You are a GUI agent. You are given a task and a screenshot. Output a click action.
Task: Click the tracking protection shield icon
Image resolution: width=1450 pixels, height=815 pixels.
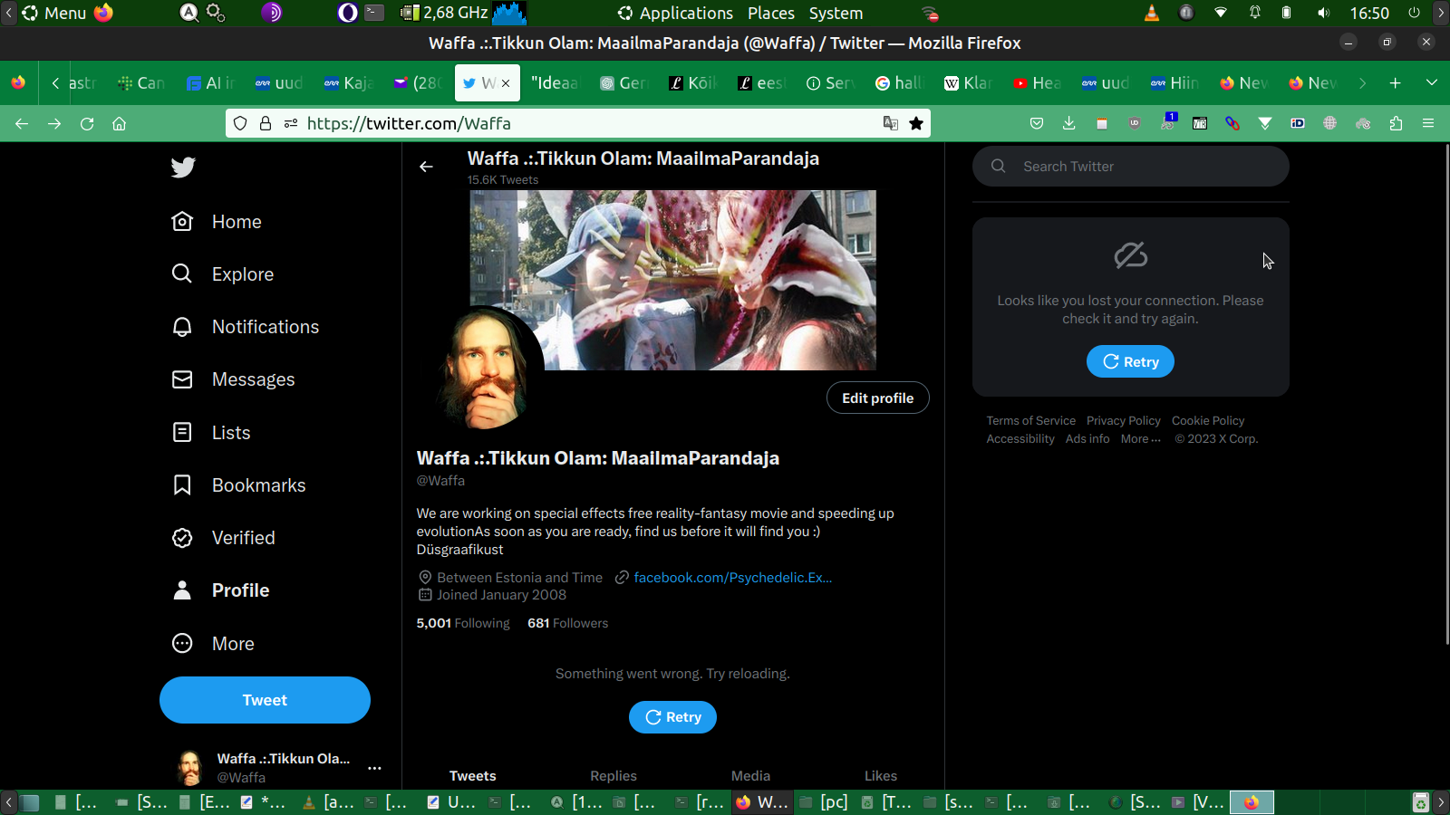240,123
